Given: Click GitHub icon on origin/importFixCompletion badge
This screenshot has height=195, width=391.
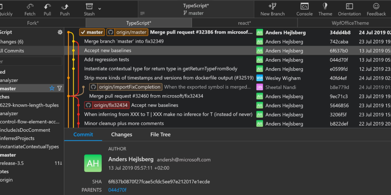Looking at the screenshot, I should point(93,87).
